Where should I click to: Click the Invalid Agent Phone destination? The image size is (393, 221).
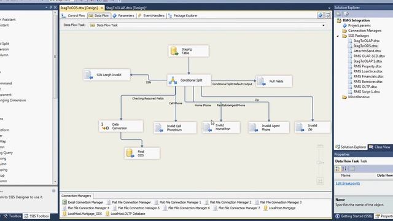269,128
